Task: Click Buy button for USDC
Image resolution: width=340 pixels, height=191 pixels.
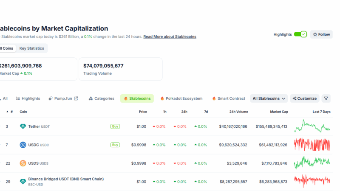Action: click(x=115, y=145)
